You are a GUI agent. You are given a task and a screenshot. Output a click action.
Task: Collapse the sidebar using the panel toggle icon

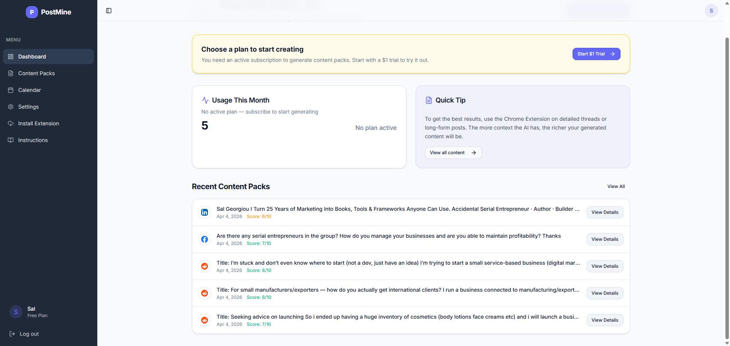point(109,11)
